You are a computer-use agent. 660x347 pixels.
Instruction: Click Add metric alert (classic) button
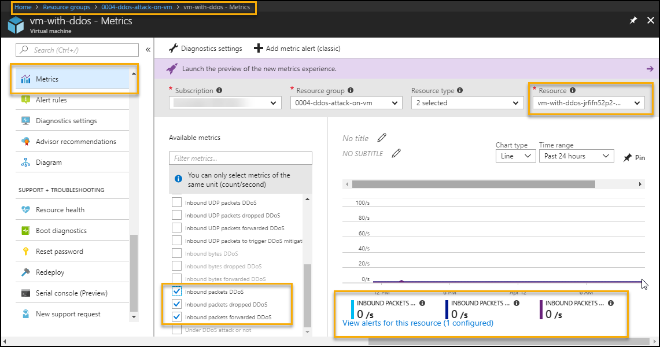tap(297, 49)
